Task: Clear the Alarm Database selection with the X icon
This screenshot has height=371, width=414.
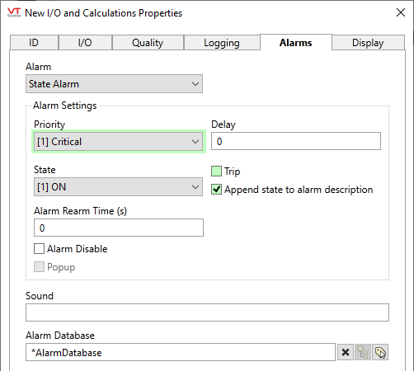Action: [346, 352]
